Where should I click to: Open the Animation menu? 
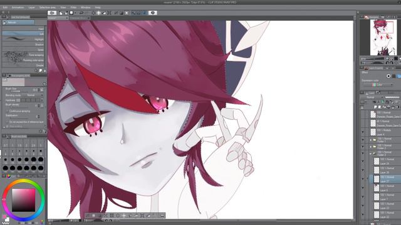pyautogui.click(x=18, y=7)
